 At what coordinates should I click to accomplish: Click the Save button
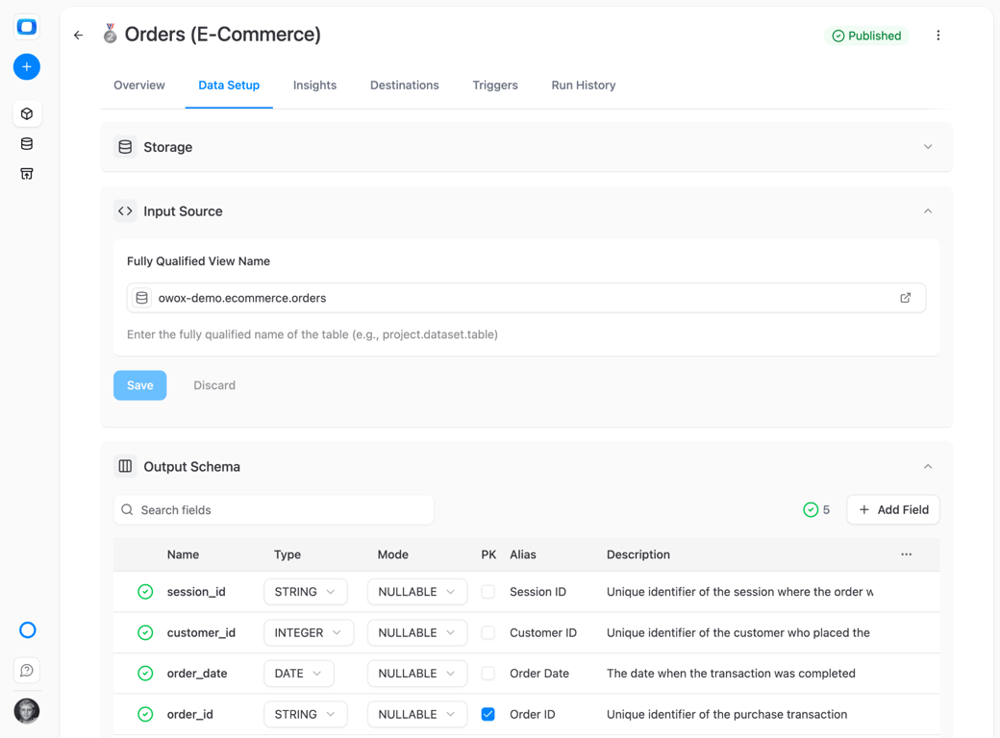click(140, 385)
